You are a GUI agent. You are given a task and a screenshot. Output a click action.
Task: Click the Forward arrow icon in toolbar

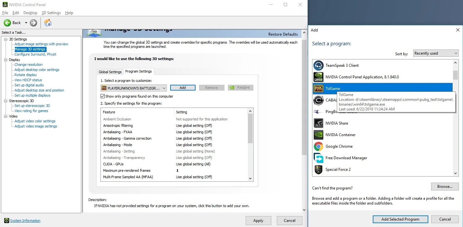(33, 23)
